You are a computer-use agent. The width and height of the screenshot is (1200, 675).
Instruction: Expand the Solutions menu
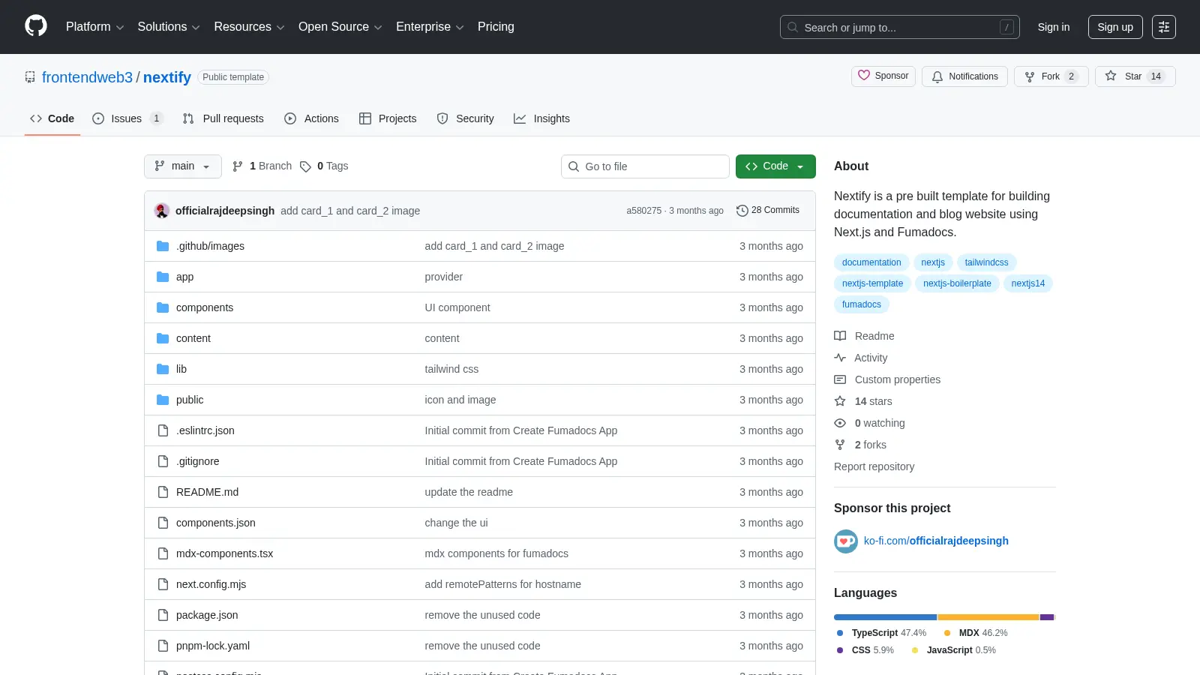tap(169, 27)
